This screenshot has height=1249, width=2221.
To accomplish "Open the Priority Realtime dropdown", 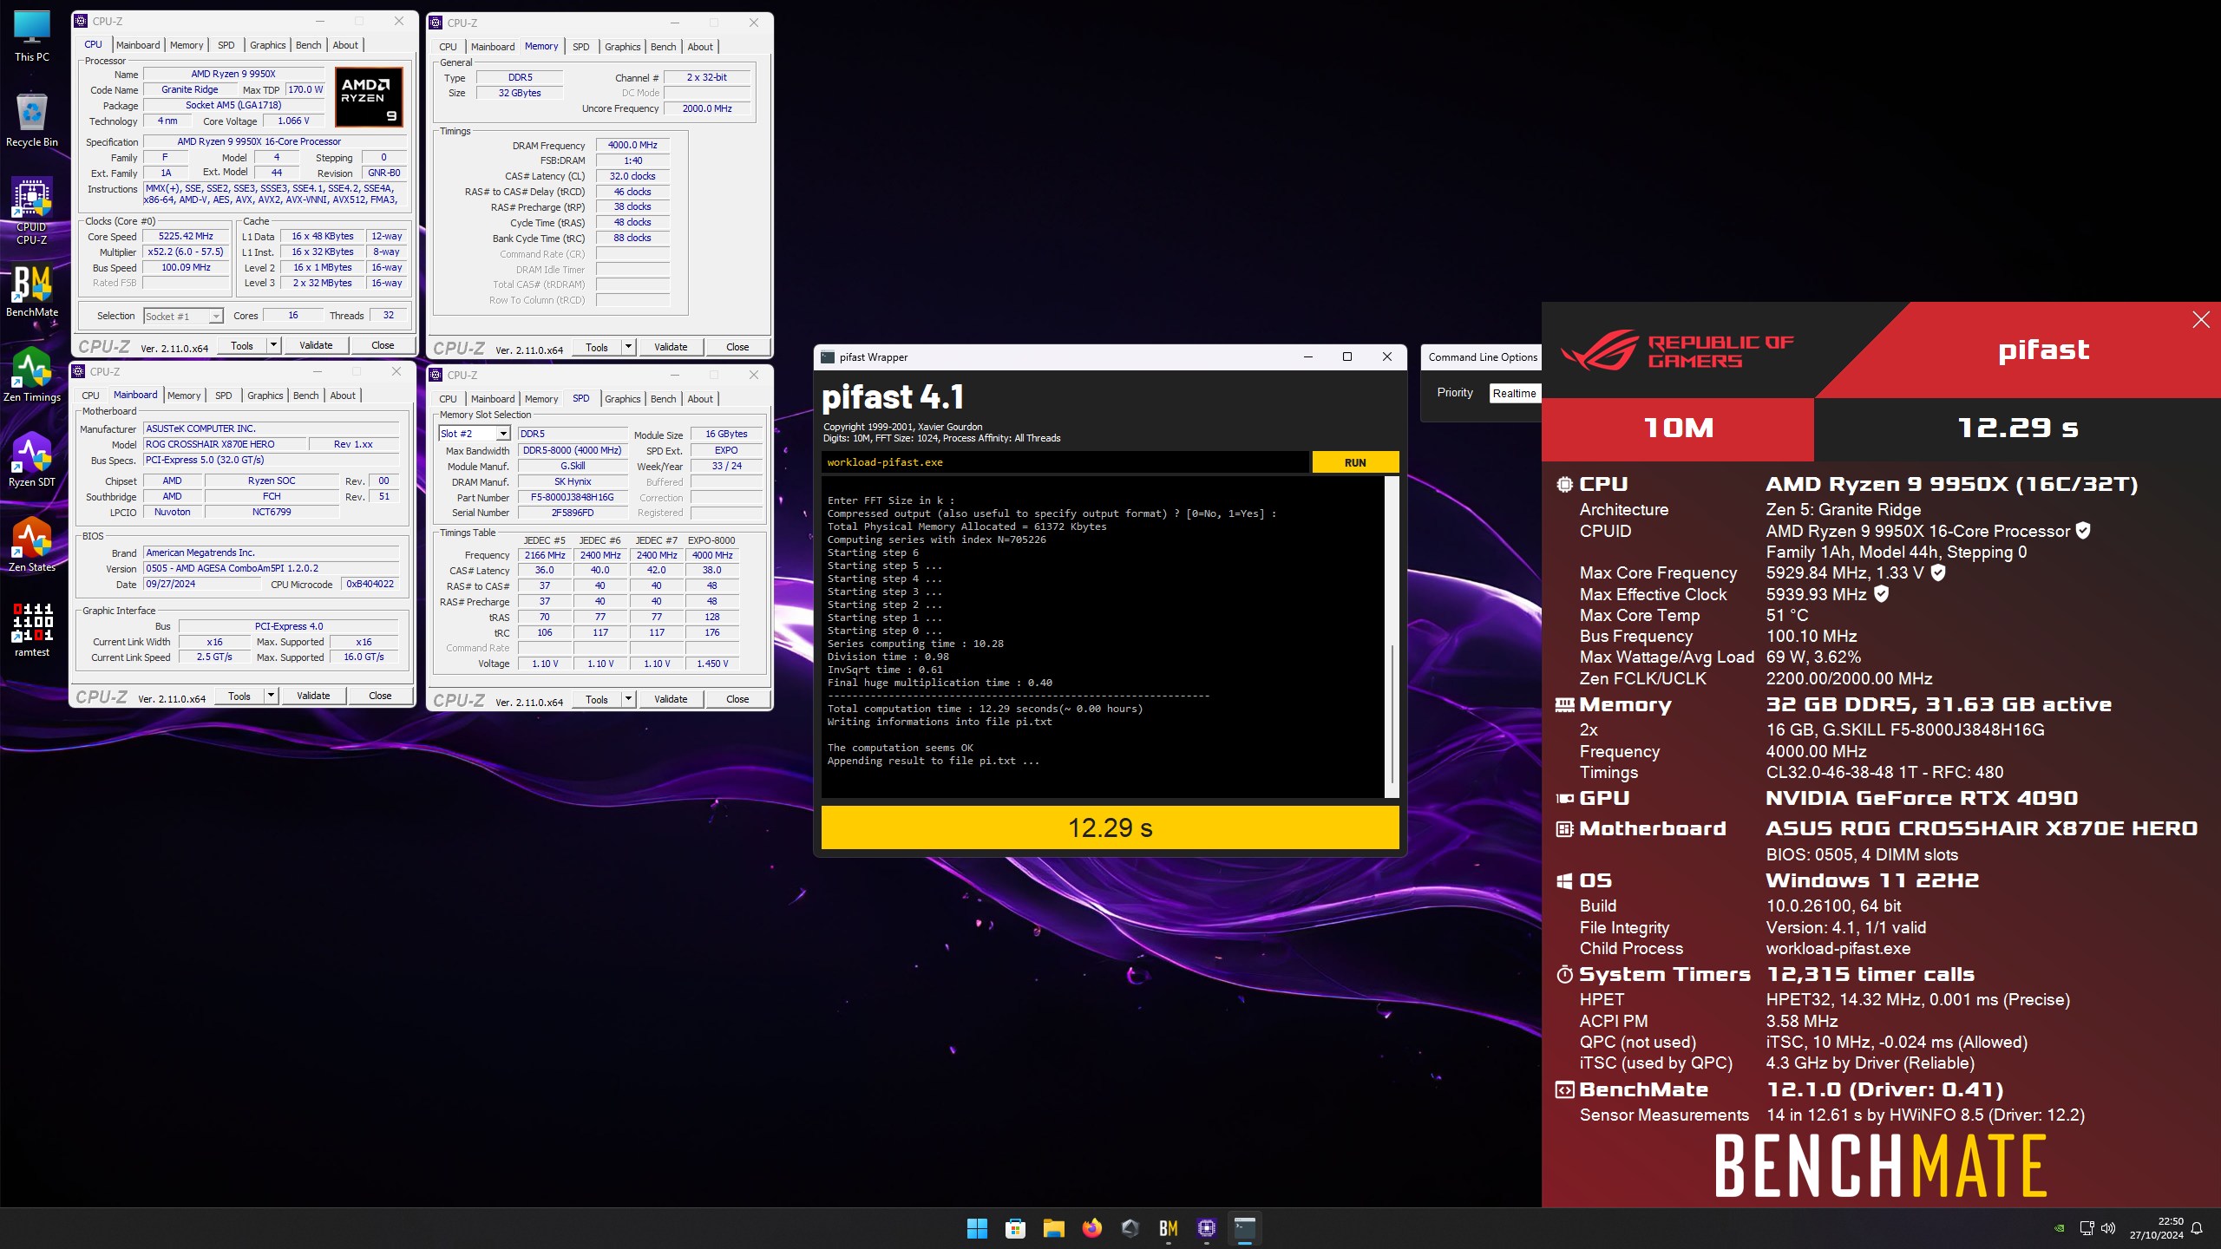I will coord(1515,393).
